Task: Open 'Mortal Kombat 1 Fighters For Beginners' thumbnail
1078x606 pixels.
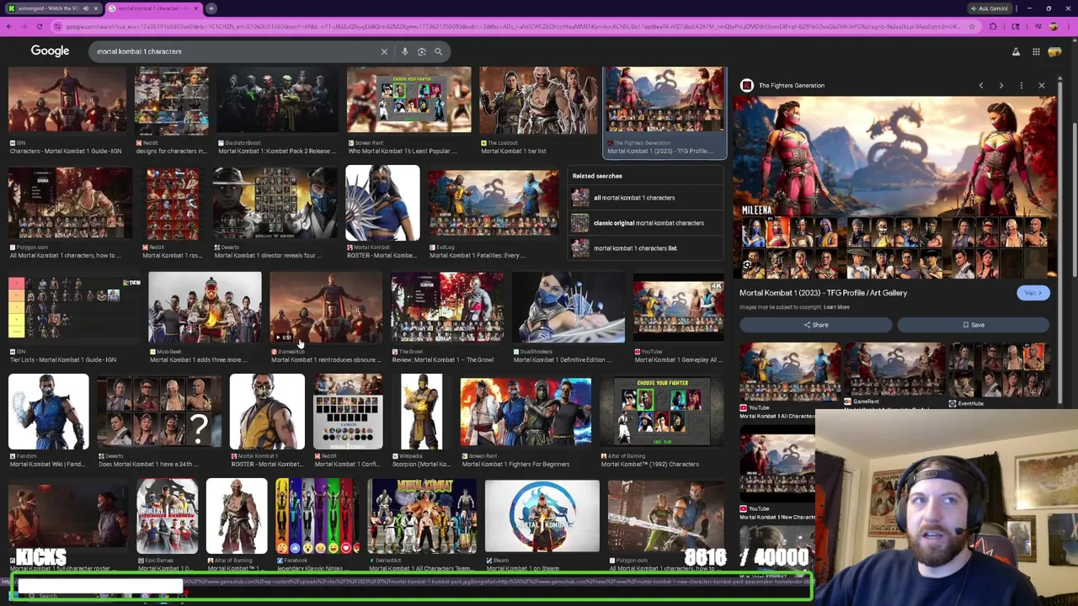Action: 526,412
